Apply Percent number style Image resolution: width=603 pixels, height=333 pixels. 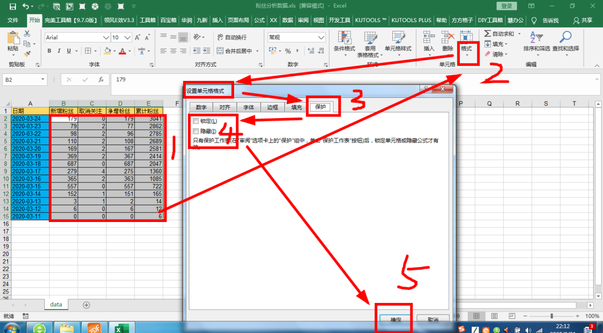tap(287, 51)
